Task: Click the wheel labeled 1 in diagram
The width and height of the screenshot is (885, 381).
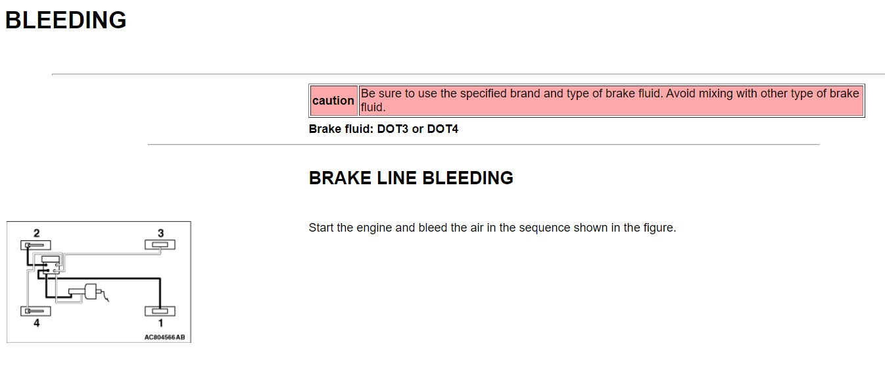Action: coord(160,311)
